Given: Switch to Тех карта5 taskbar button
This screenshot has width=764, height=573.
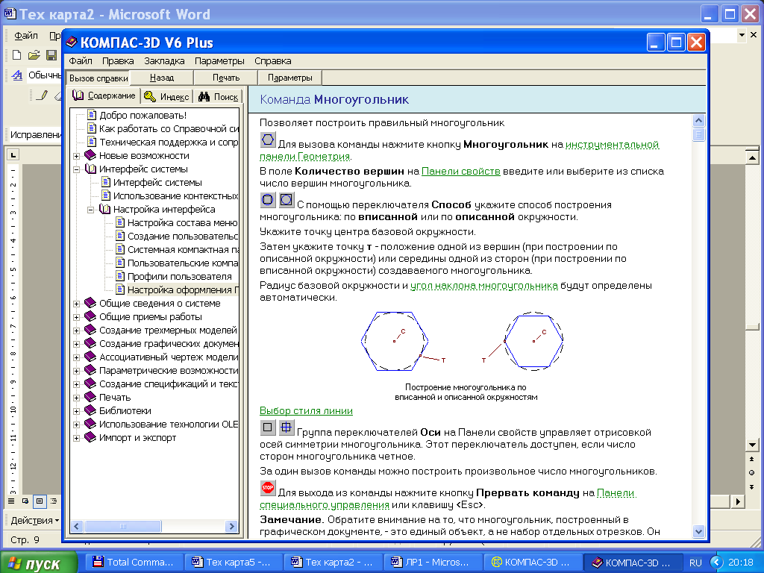Looking at the screenshot, I should [x=234, y=563].
